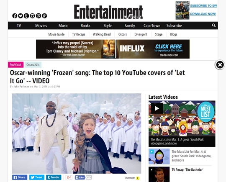Image resolution: width=226 pixels, height=182 pixels.
Task: Click the Subscribe to EW link
Action: tap(203, 5)
